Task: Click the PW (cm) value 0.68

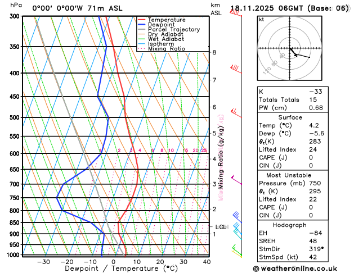Action: [316, 108]
